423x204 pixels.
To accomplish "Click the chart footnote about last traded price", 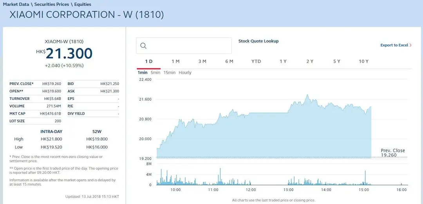I will coord(273,200).
